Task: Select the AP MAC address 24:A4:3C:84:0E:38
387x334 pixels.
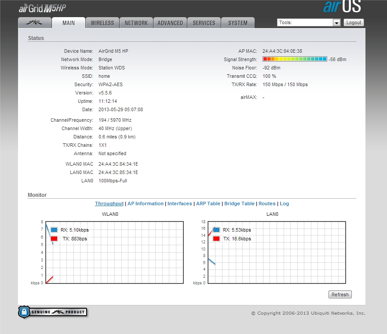Action: tap(282, 51)
